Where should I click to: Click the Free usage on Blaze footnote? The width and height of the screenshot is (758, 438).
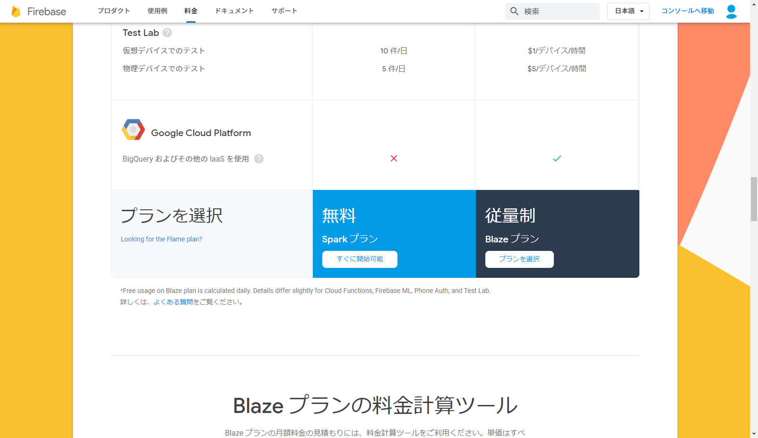305,291
